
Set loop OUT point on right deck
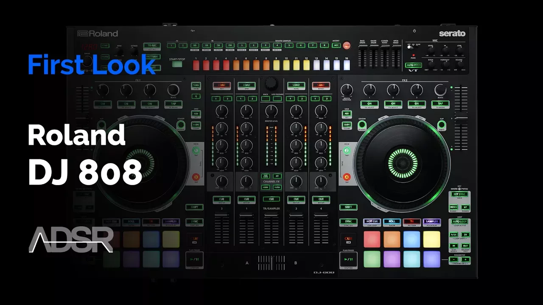point(465,246)
